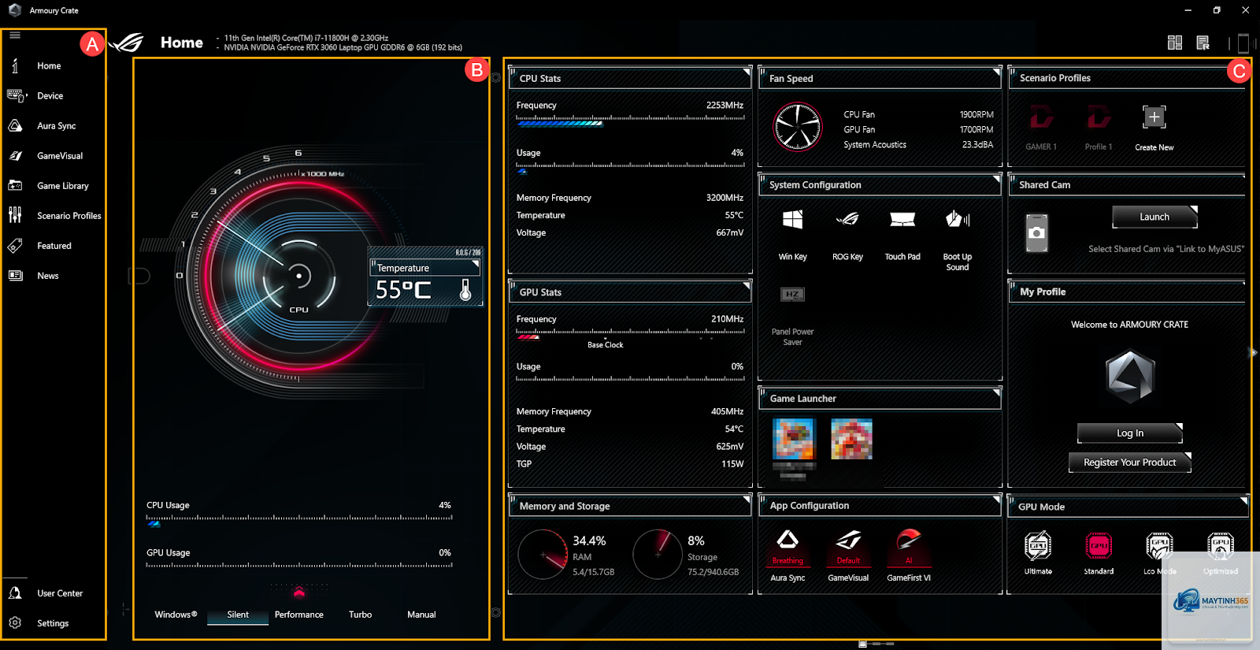Click the Storage usage dial
The image size is (1260, 650).
pos(658,555)
